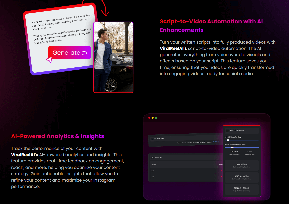
Task: Click the red heart in the 'one' row
Action: click(x=221, y=177)
